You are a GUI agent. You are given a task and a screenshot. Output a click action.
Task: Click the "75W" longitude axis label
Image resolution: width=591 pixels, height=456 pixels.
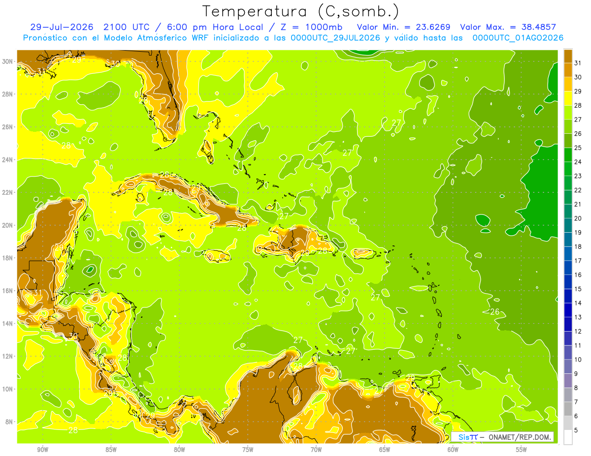tap(248, 450)
